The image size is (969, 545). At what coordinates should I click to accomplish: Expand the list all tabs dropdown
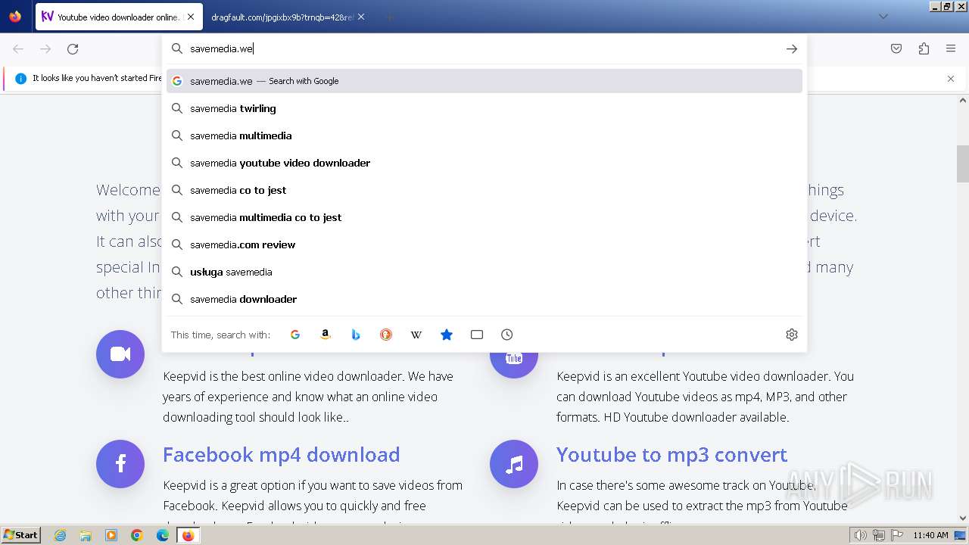[883, 17]
